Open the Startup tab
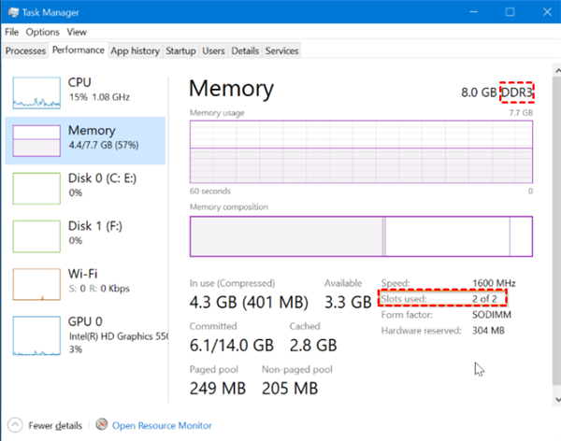The width and height of the screenshot is (561, 441). click(x=180, y=50)
